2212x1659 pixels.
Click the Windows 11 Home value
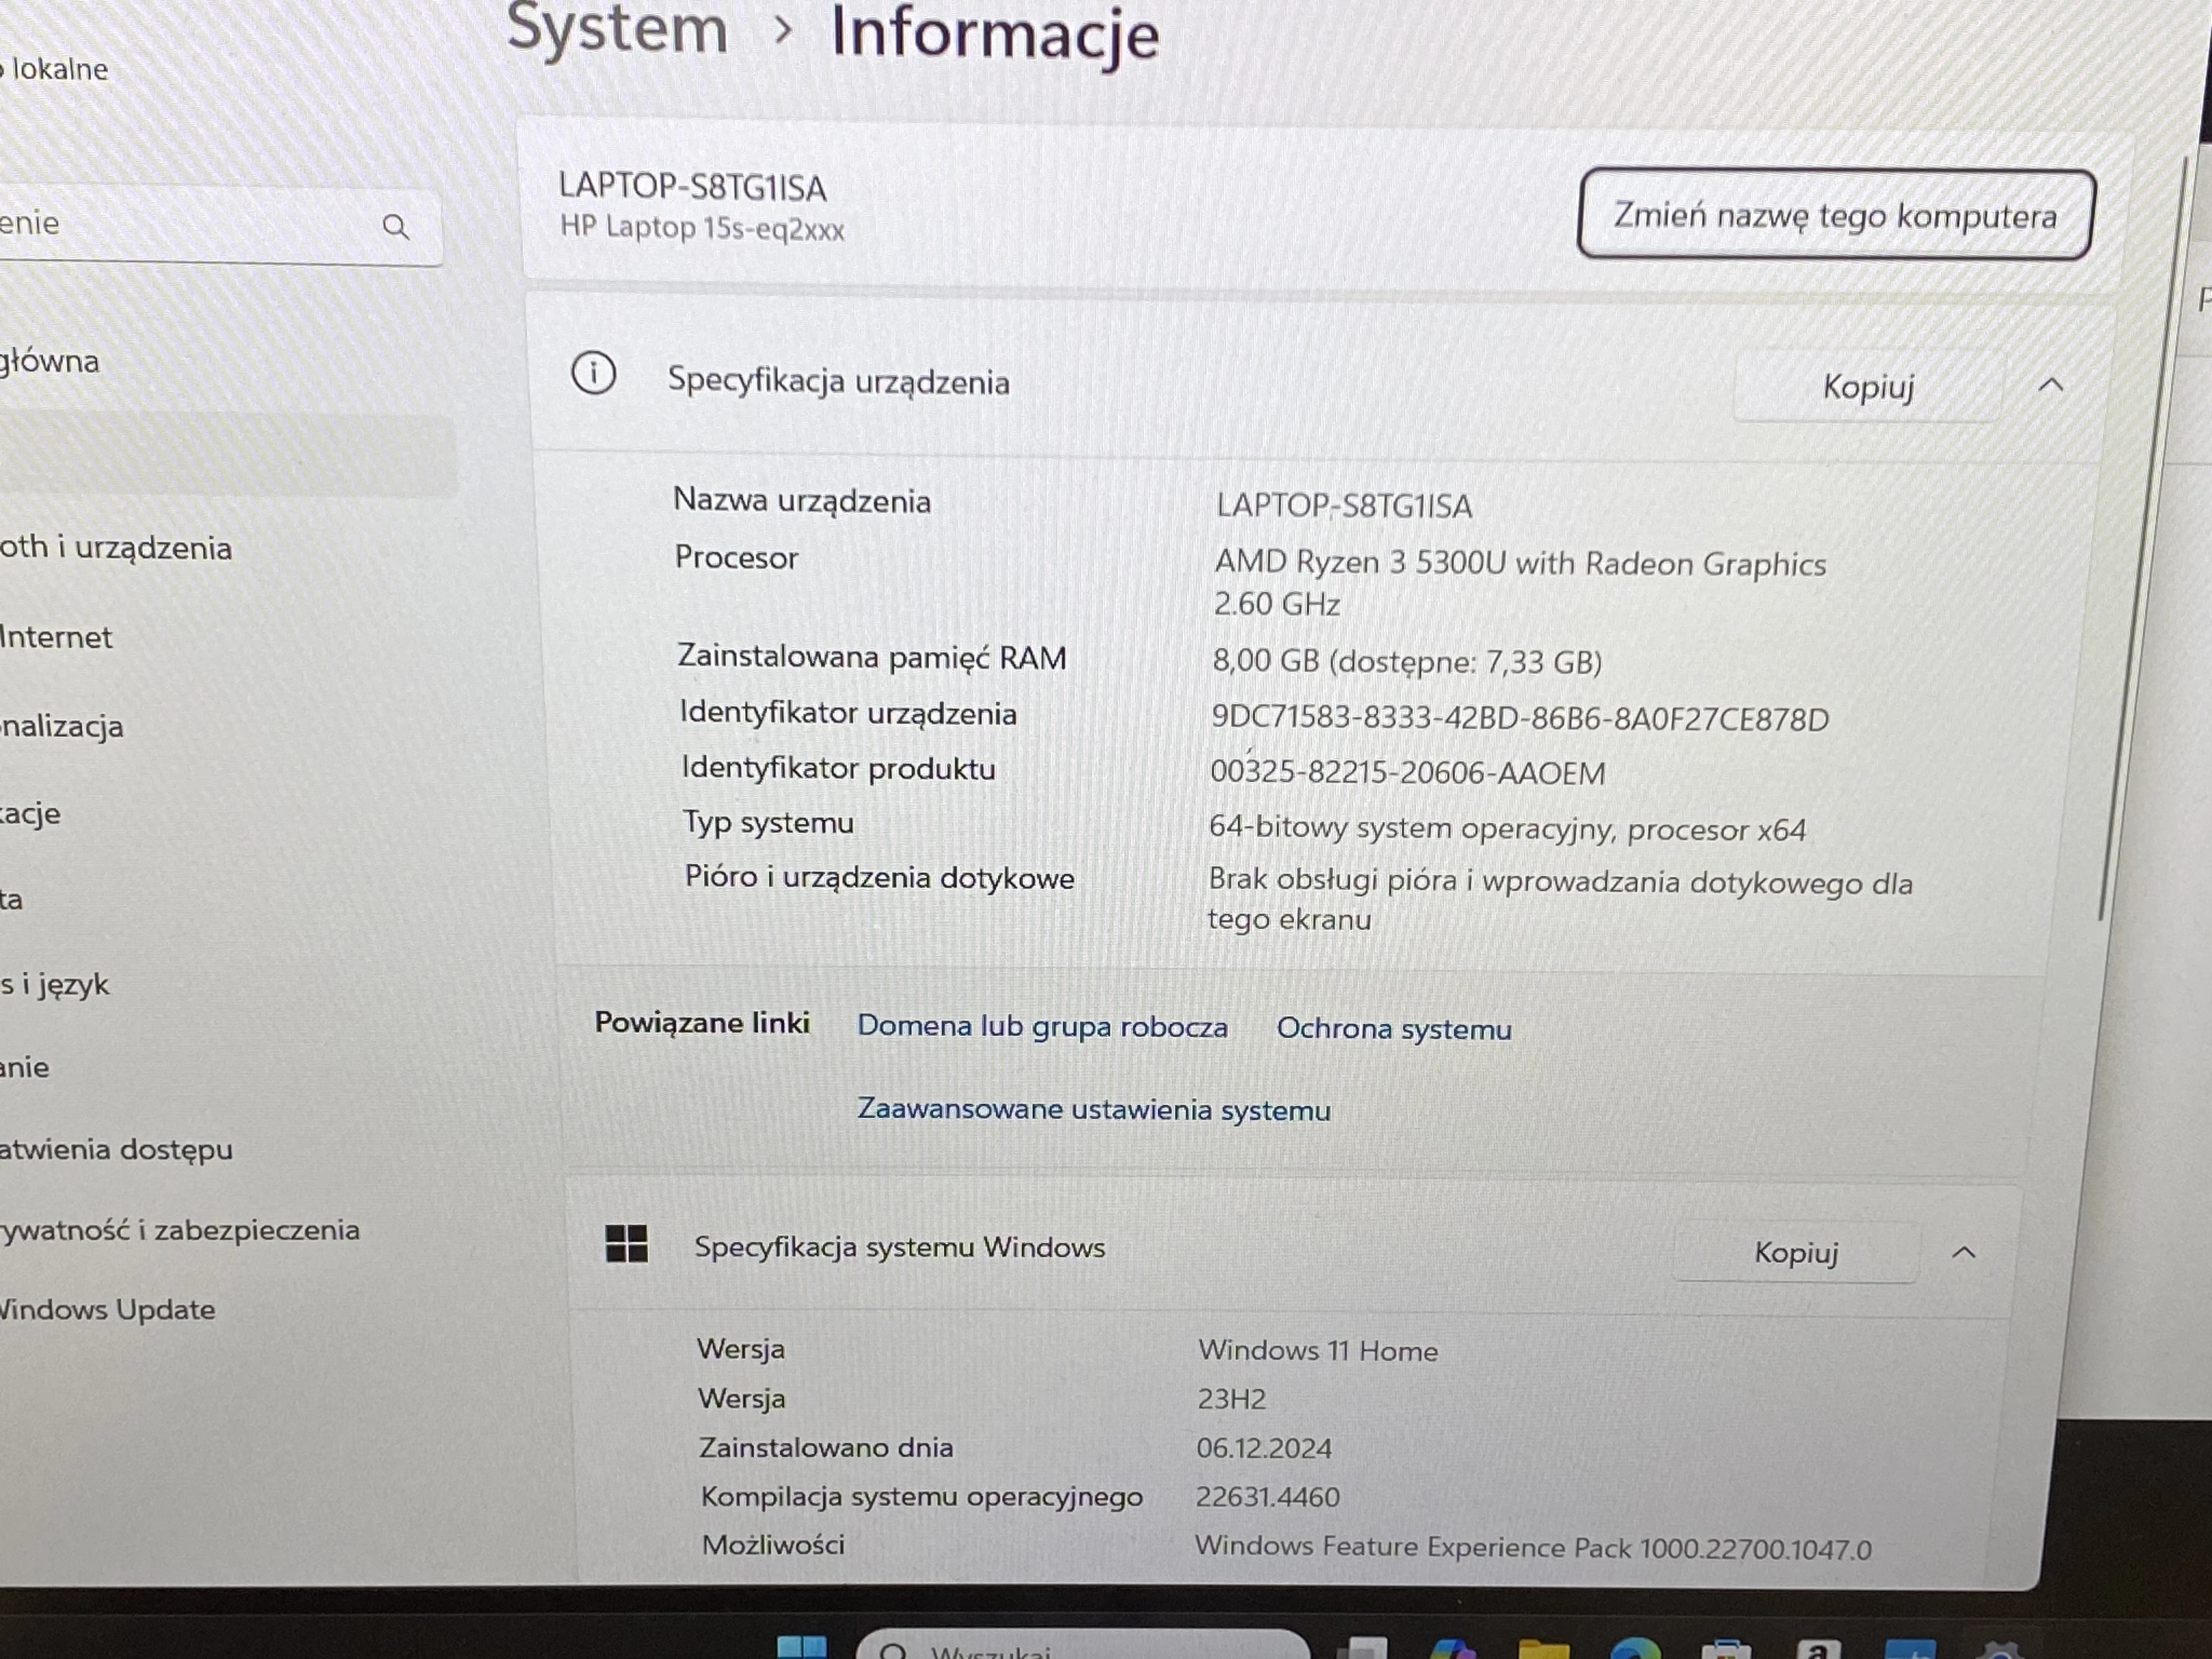pyautogui.click(x=1318, y=1351)
